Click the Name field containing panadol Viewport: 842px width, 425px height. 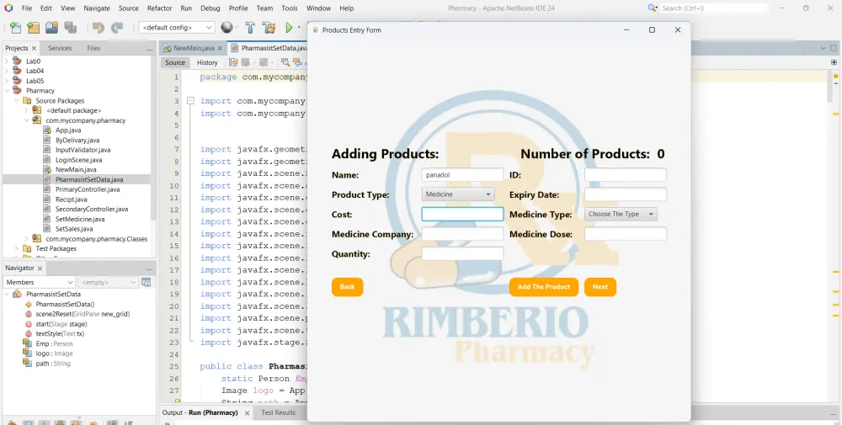coord(462,175)
